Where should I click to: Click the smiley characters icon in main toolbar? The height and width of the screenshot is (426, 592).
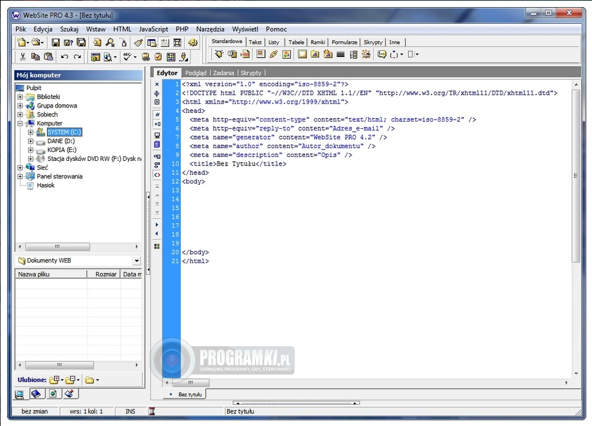(193, 42)
